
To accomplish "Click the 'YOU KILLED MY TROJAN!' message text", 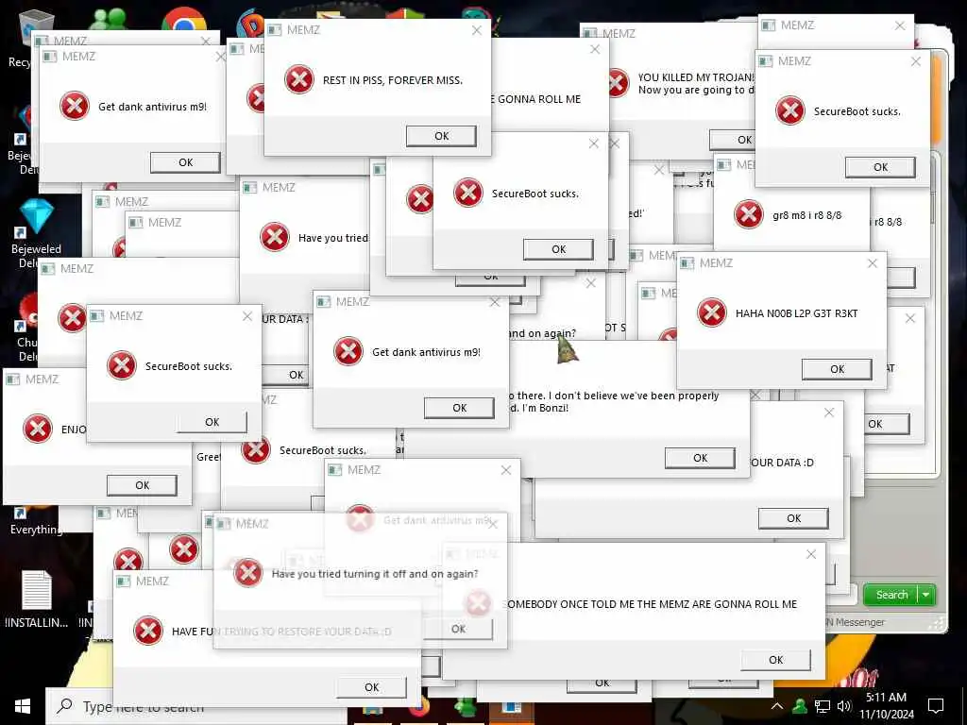I will click(x=696, y=77).
